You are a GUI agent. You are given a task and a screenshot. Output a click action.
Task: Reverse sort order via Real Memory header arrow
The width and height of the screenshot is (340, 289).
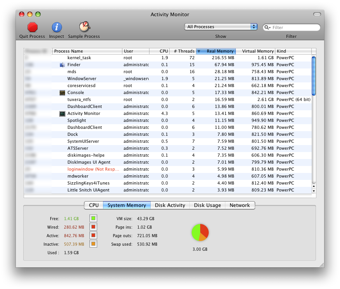coord(199,51)
